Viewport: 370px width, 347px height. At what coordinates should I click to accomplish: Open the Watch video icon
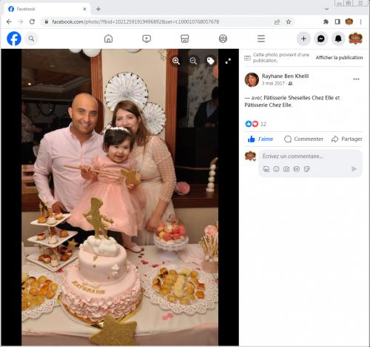(x=147, y=39)
